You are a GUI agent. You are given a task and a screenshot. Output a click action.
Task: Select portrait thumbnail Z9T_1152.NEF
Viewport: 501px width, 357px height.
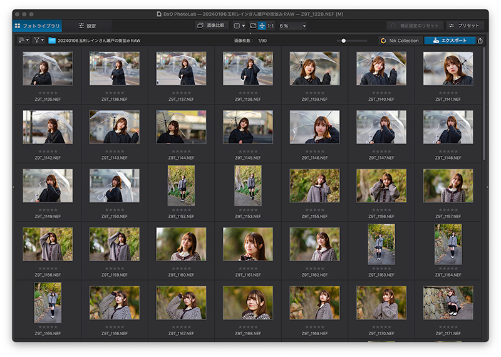(x=181, y=185)
